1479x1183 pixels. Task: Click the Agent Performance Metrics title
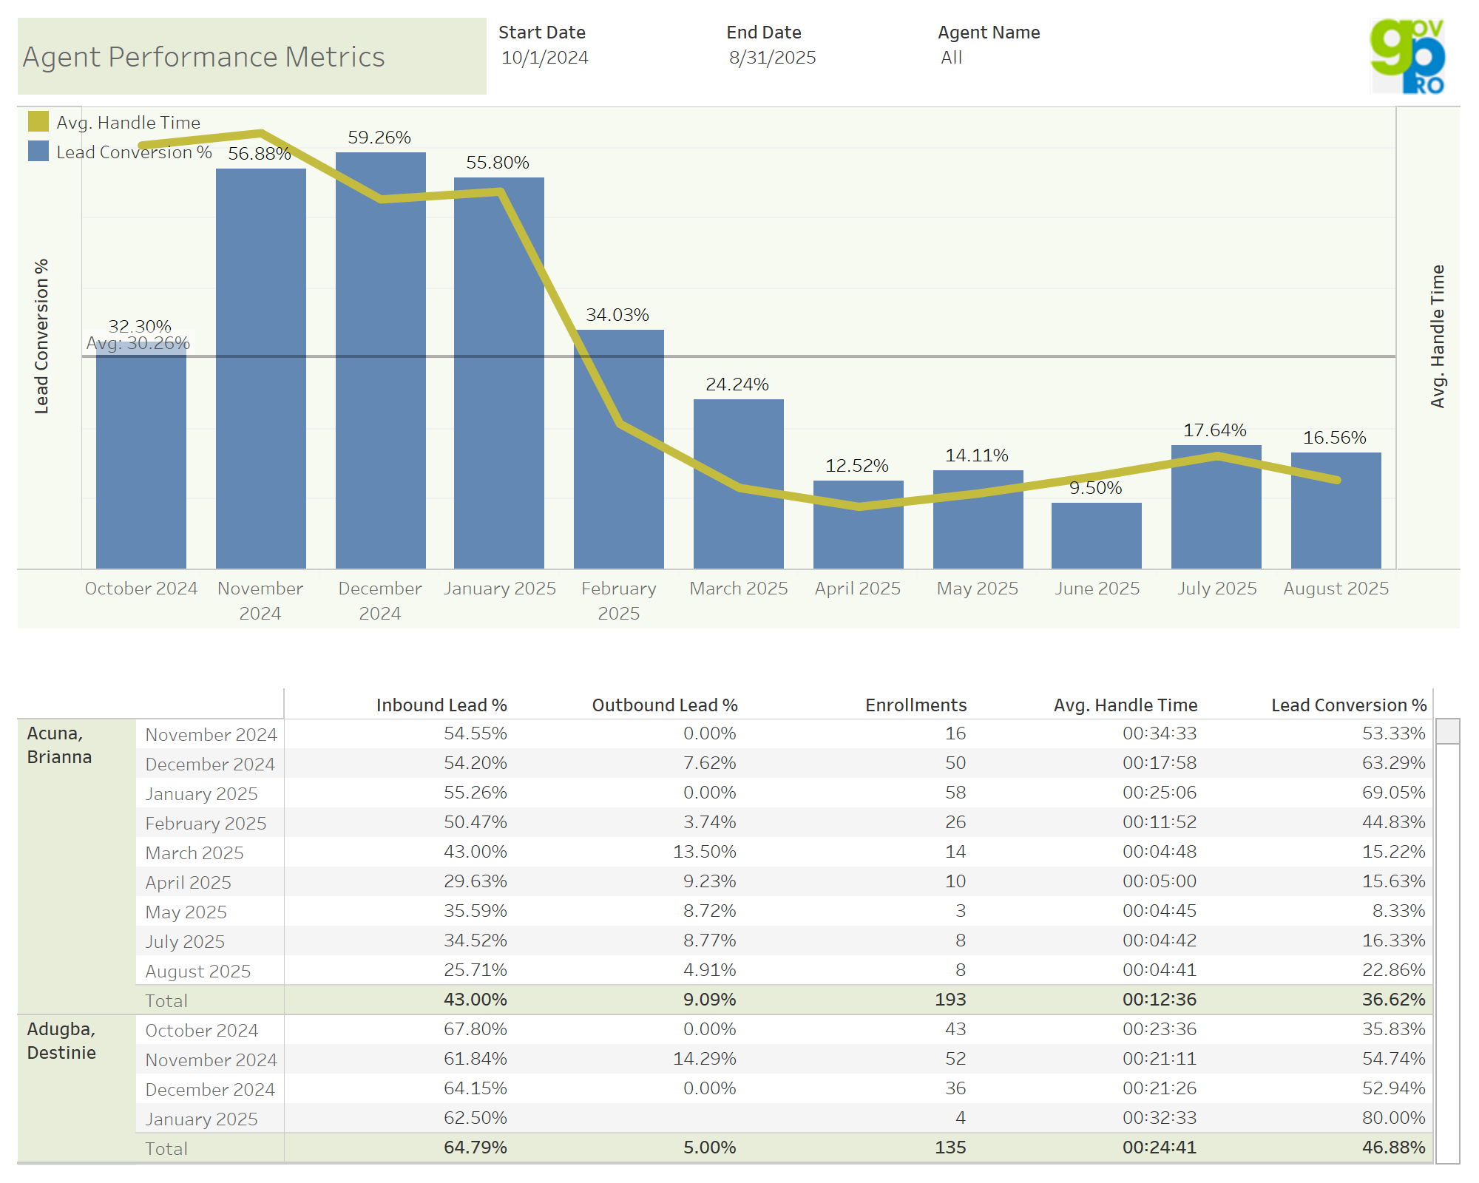[x=204, y=57]
